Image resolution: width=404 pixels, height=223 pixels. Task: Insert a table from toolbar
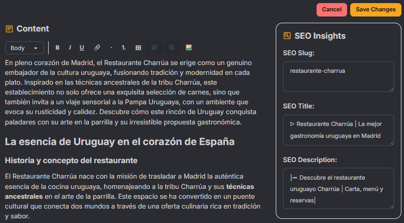coord(138,47)
